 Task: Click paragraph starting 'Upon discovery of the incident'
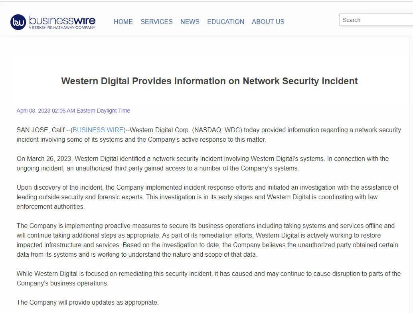click(x=207, y=197)
